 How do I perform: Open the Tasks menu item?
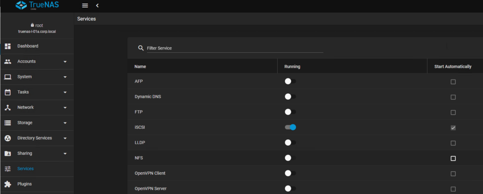click(23, 92)
